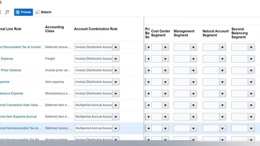The image size is (260, 146).
Task: Open Second Balancing Segment dropdown in Miscellaneous row
Action: pos(251,94)
